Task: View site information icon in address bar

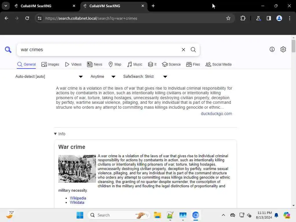Action: [39, 18]
